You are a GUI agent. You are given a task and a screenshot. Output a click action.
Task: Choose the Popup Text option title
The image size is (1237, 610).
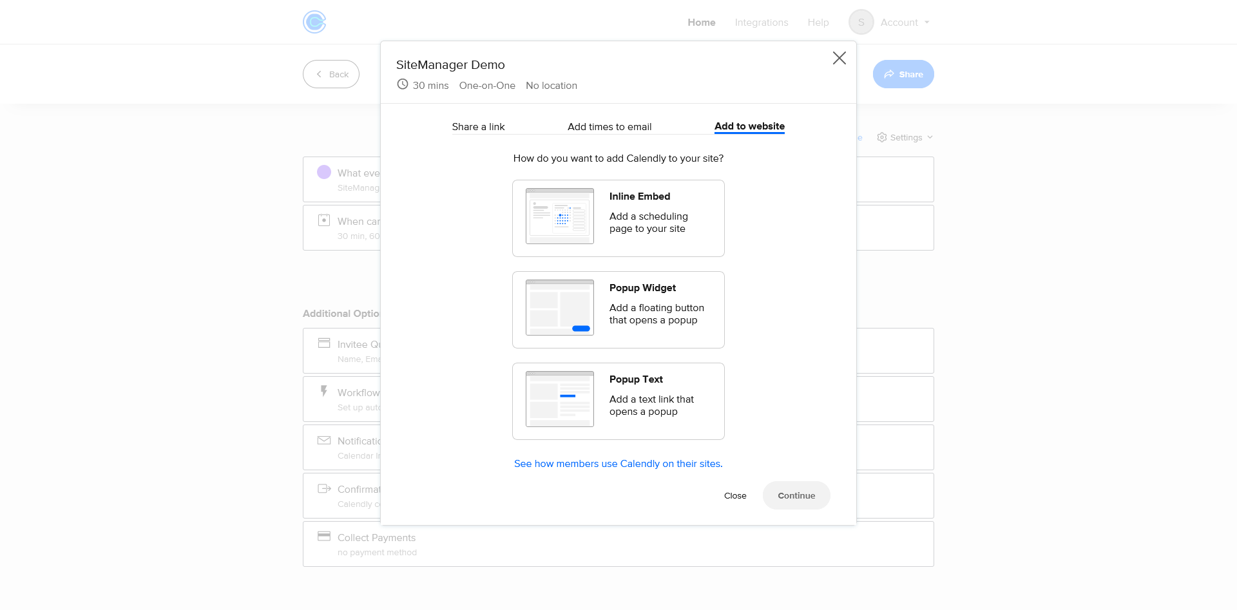[636, 379]
